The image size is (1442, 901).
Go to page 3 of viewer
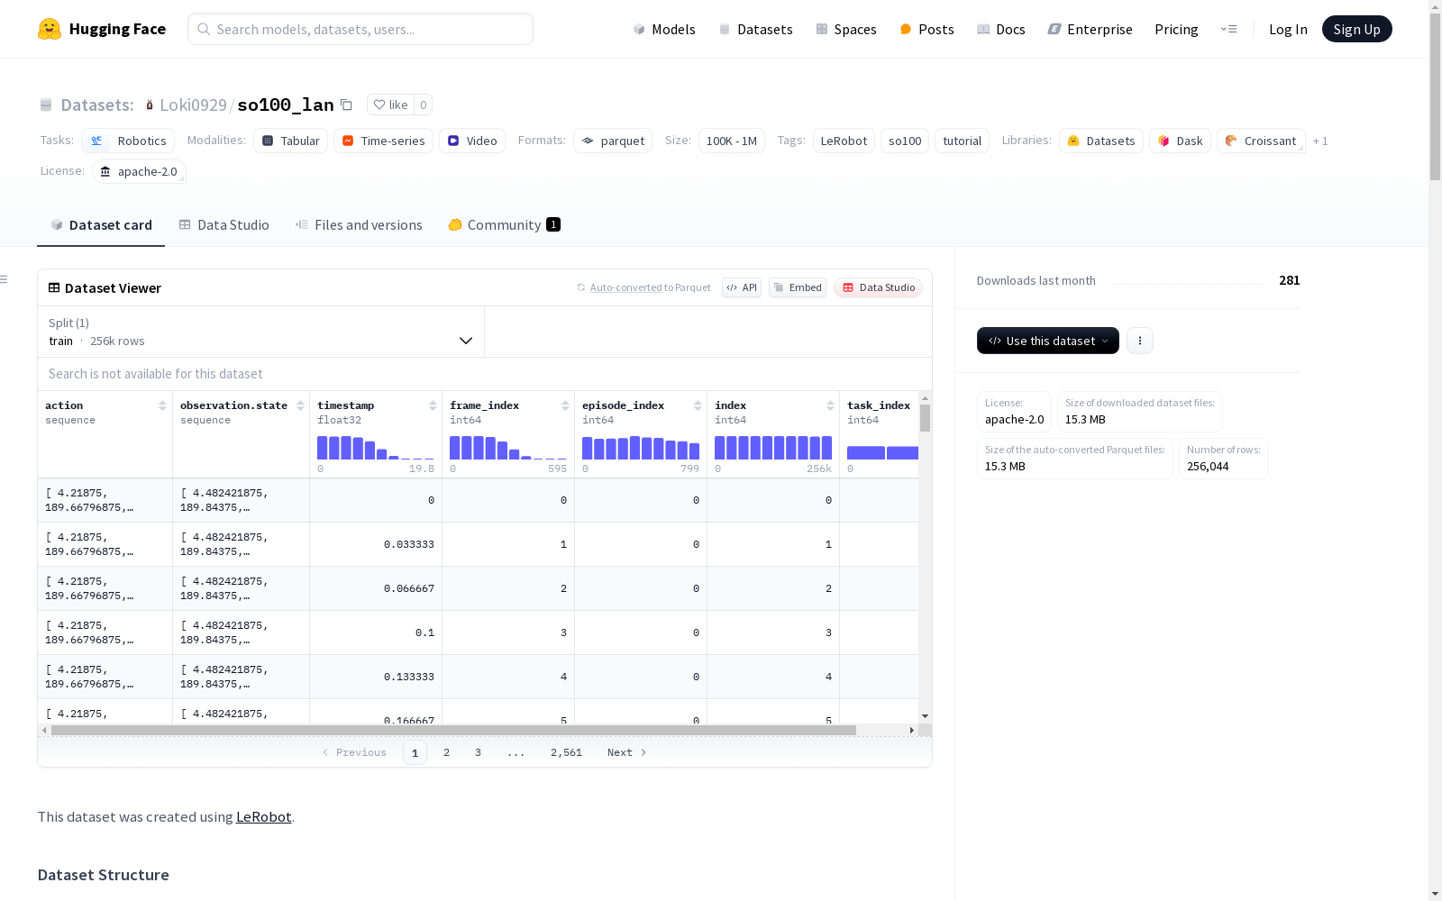[478, 752]
